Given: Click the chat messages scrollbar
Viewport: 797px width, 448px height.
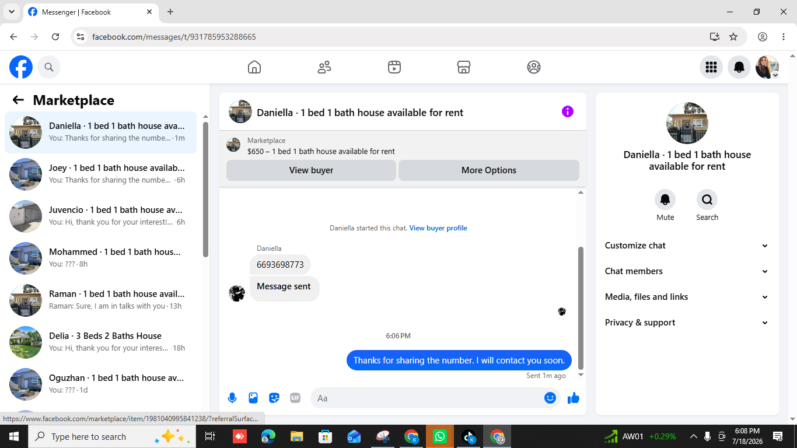Looking at the screenshot, I should pyautogui.click(x=581, y=308).
